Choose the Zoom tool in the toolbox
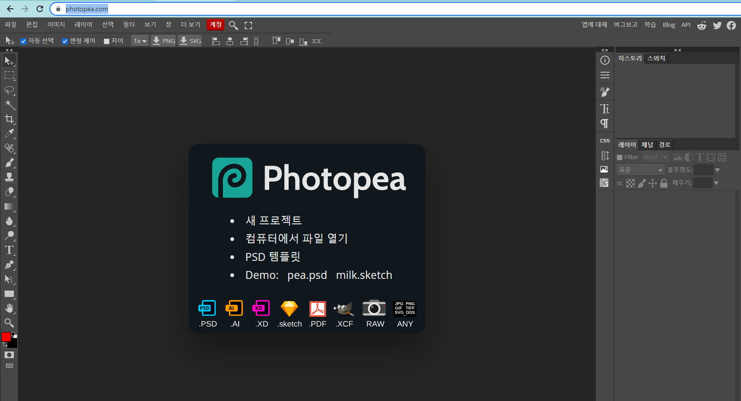The width and height of the screenshot is (741, 401). coord(9,323)
